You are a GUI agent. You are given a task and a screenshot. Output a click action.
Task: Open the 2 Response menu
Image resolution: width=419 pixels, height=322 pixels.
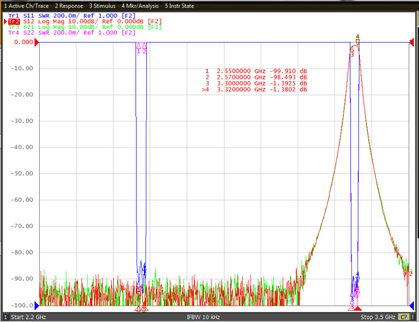(x=69, y=6)
